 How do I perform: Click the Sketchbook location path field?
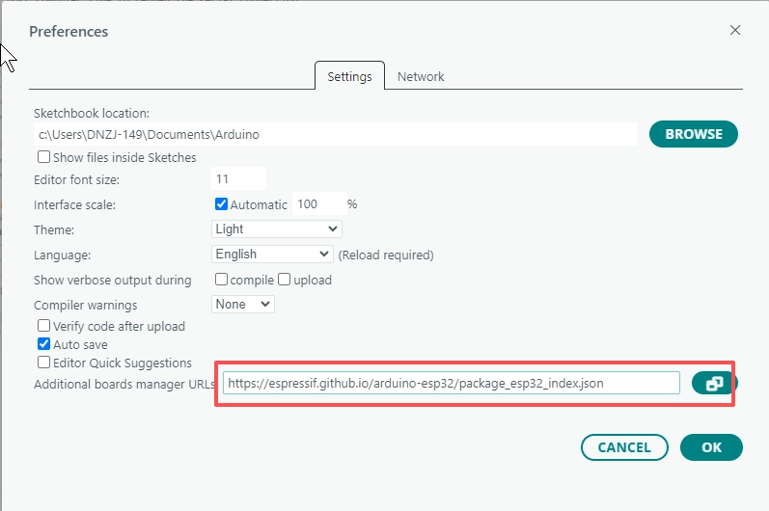click(336, 134)
